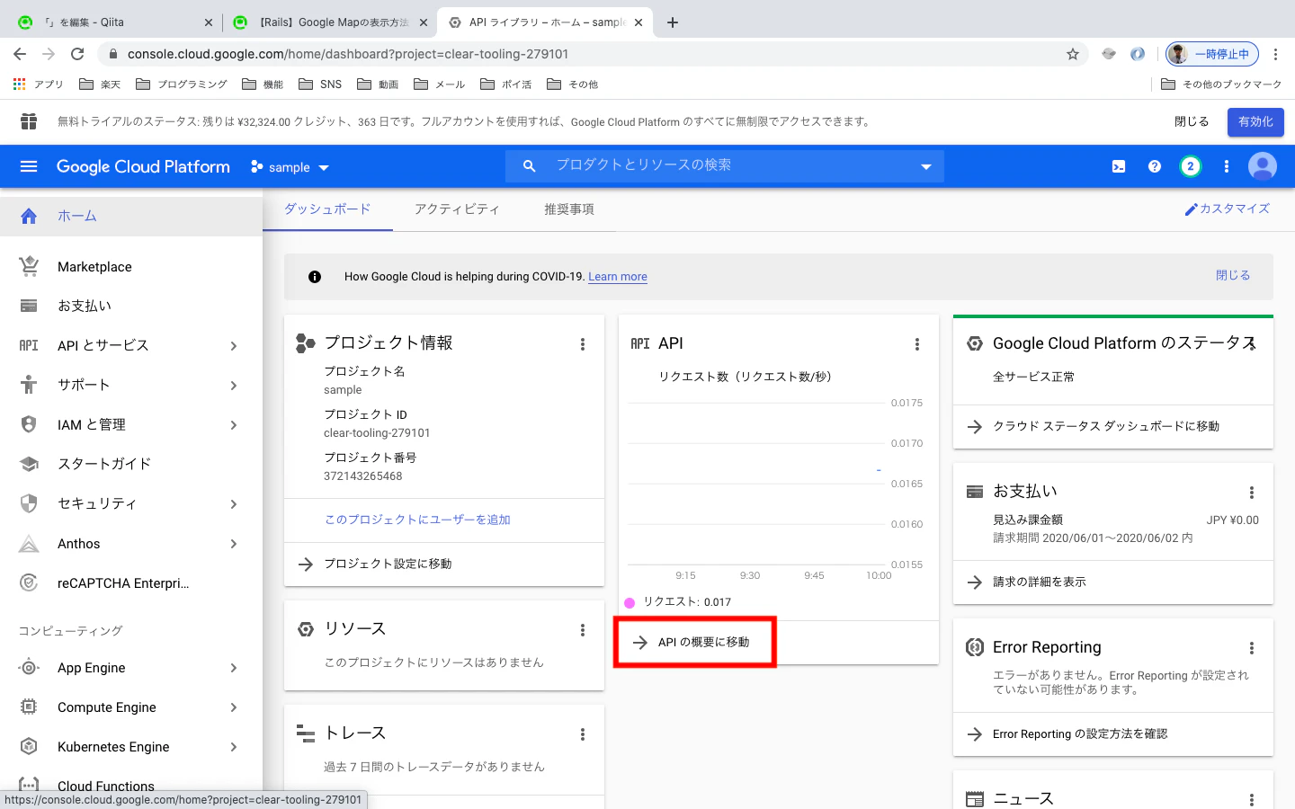Open a new browser tab
The height and width of the screenshot is (809, 1295).
673,22
